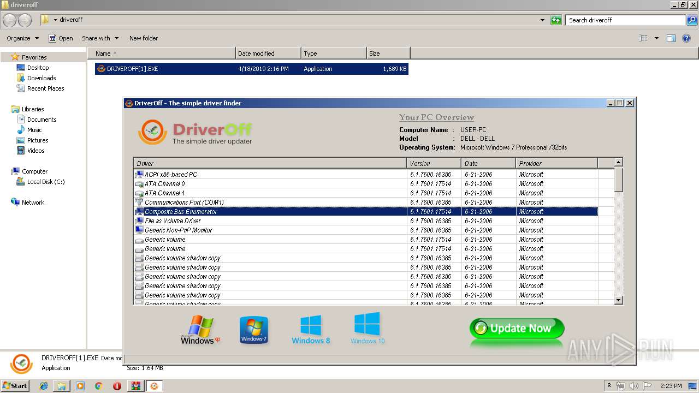Open Pictures library in navigation pane
Image resolution: width=699 pixels, height=393 pixels.
[x=38, y=140]
